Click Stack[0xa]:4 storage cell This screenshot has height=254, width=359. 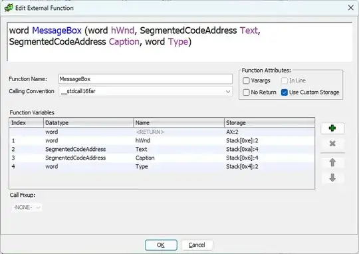[x=269, y=150]
